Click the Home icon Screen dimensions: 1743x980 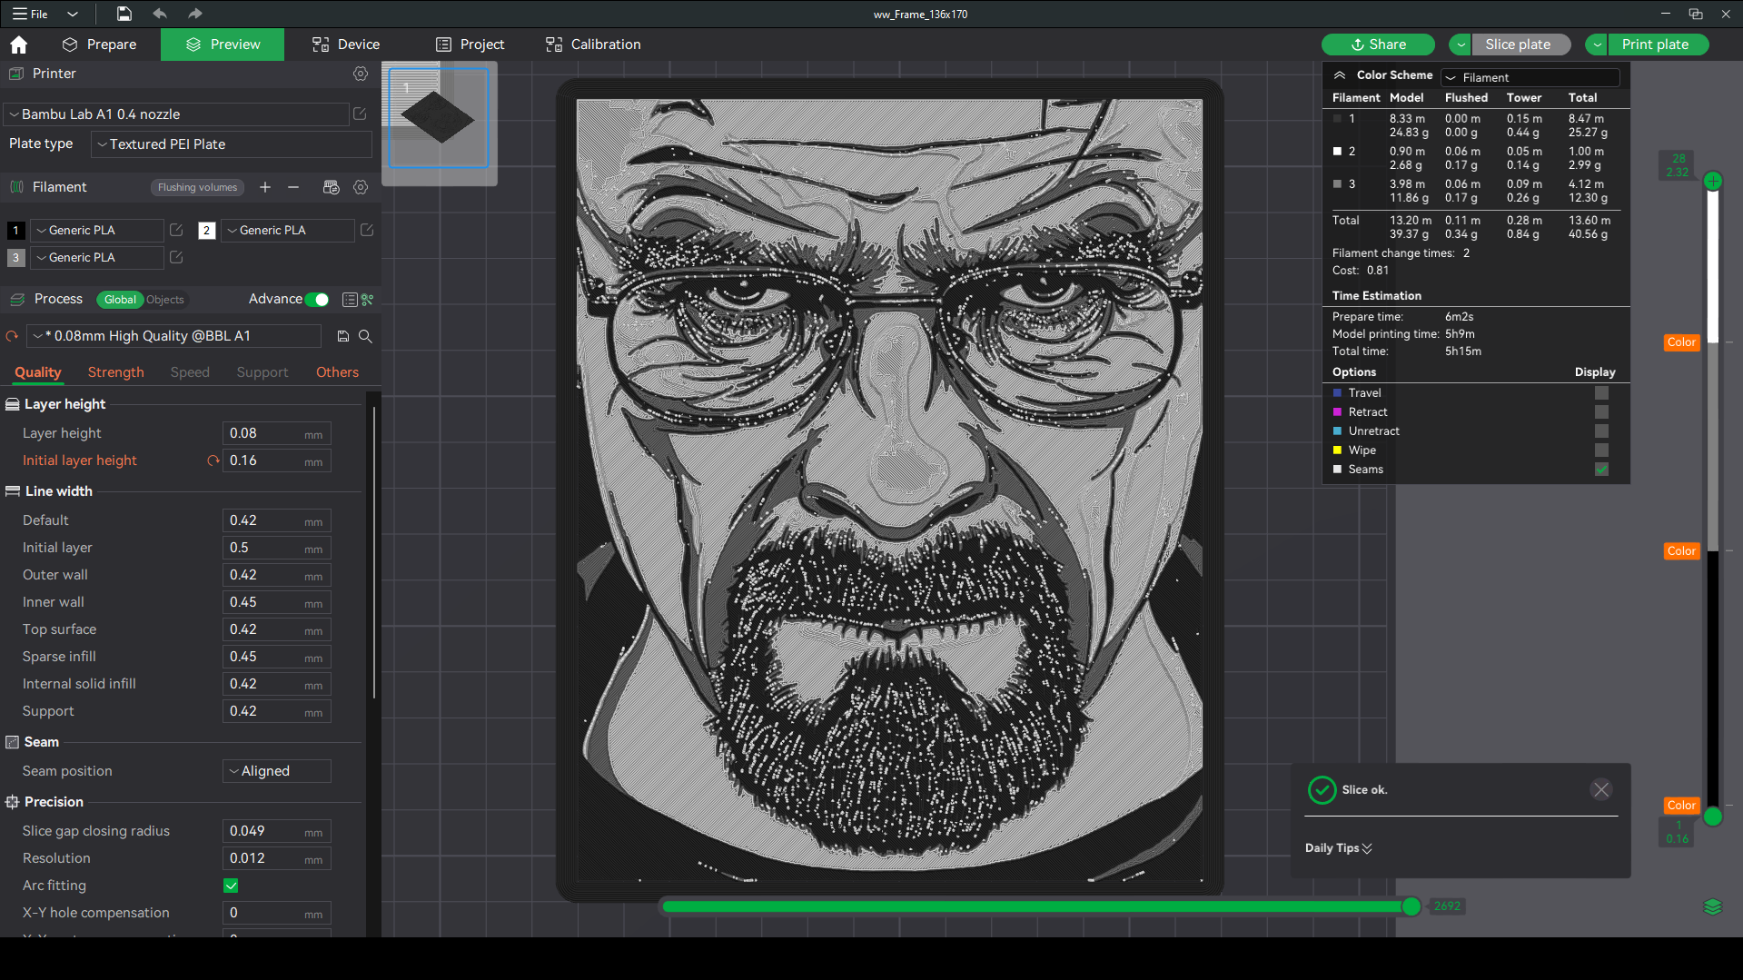point(19,45)
